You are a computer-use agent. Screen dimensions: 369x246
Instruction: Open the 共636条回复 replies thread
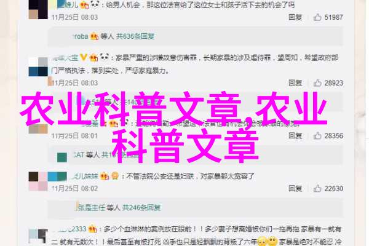pyautogui.click(x=135, y=36)
